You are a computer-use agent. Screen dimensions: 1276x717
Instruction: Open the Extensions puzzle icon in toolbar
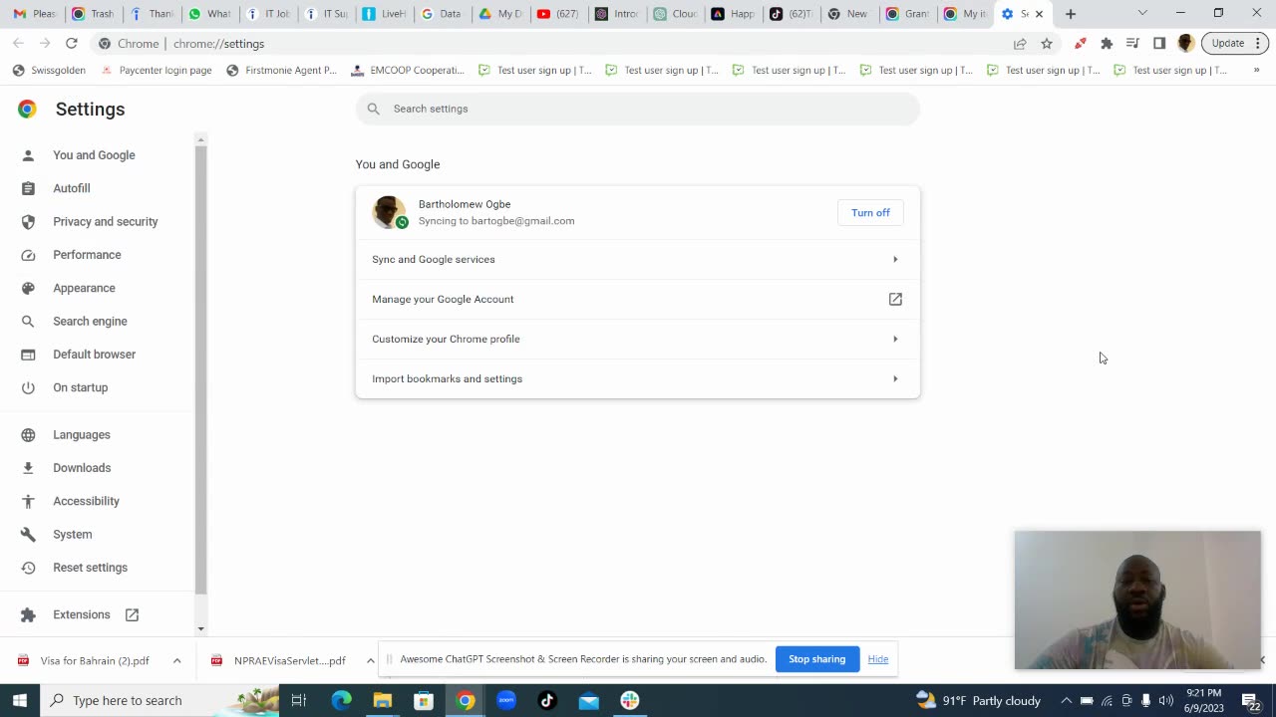click(x=1107, y=44)
